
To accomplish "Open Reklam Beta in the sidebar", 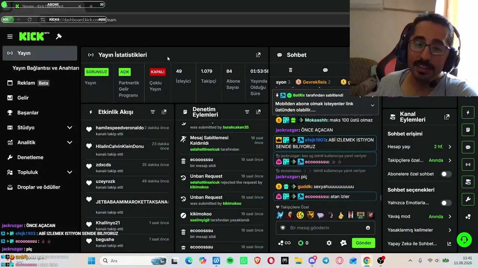I will click(40, 83).
